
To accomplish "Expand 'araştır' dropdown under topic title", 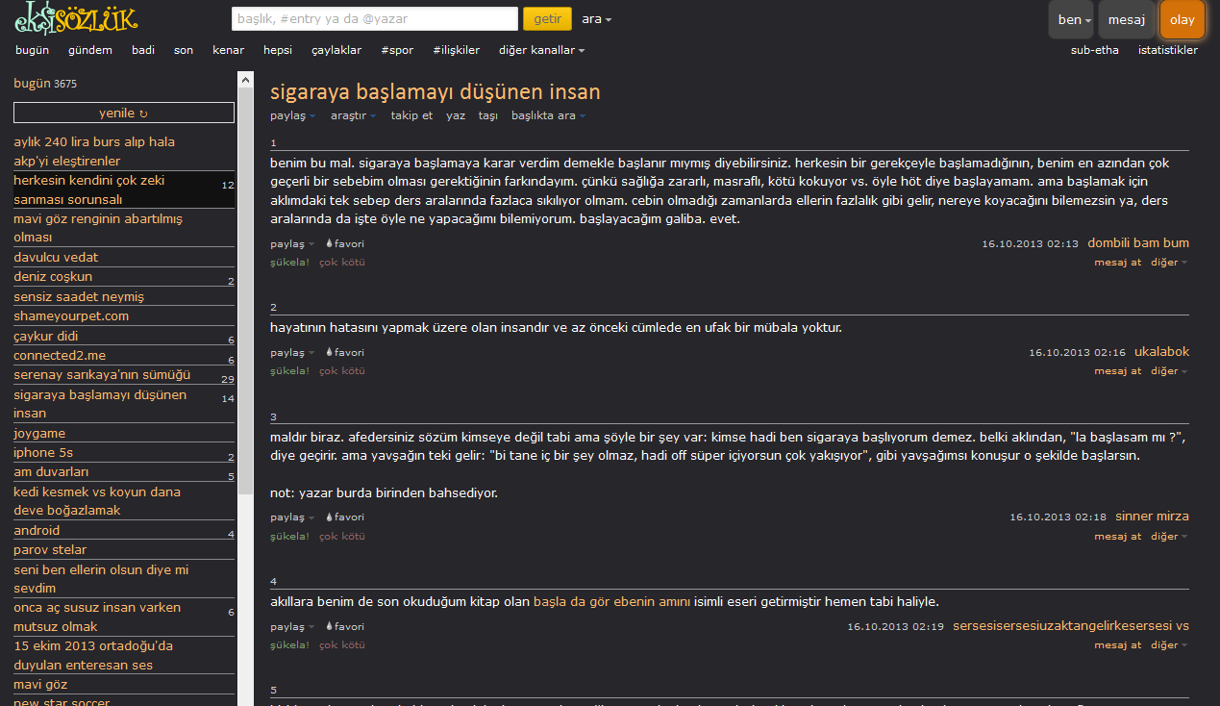I will (x=353, y=115).
